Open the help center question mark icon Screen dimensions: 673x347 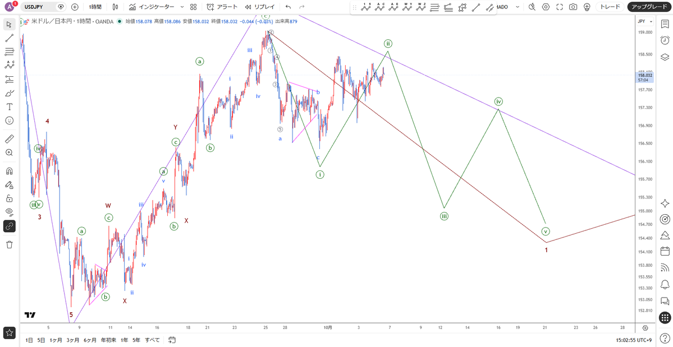coord(665,339)
